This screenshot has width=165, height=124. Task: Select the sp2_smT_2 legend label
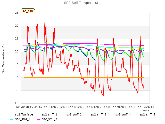74,115
